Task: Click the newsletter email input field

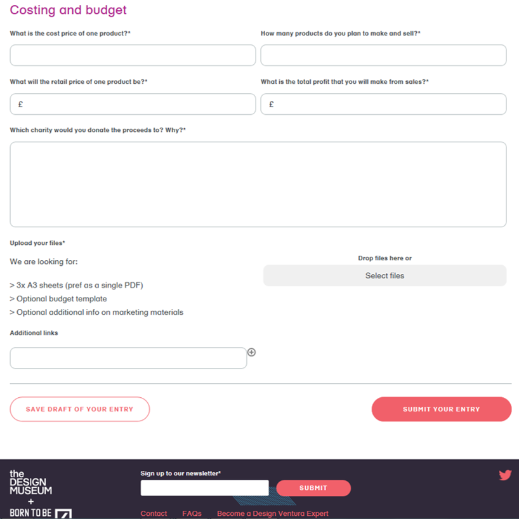Action: (x=204, y=488)
